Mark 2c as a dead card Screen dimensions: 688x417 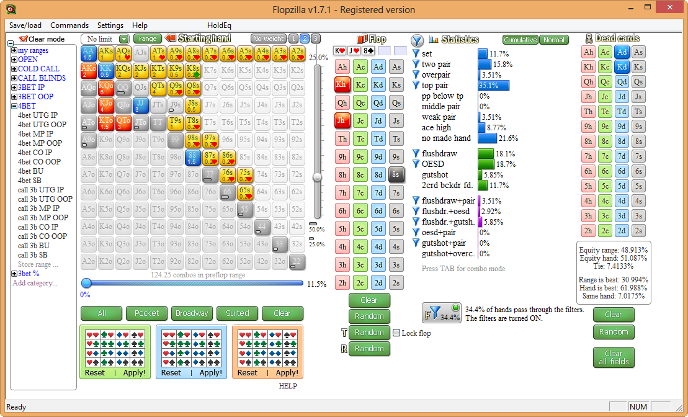coord(605,231)
